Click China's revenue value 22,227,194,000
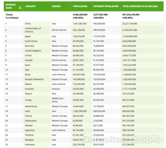 point(130,24)
